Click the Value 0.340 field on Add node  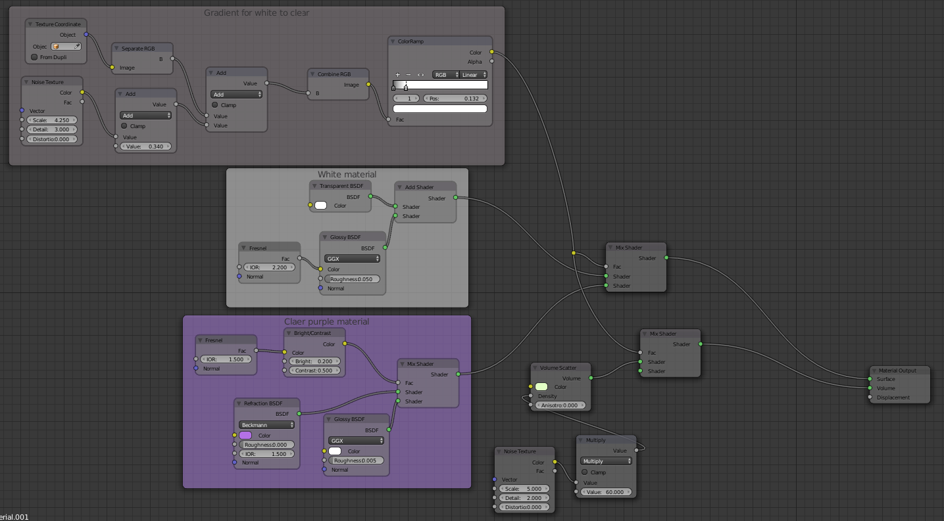coord(145,147)
